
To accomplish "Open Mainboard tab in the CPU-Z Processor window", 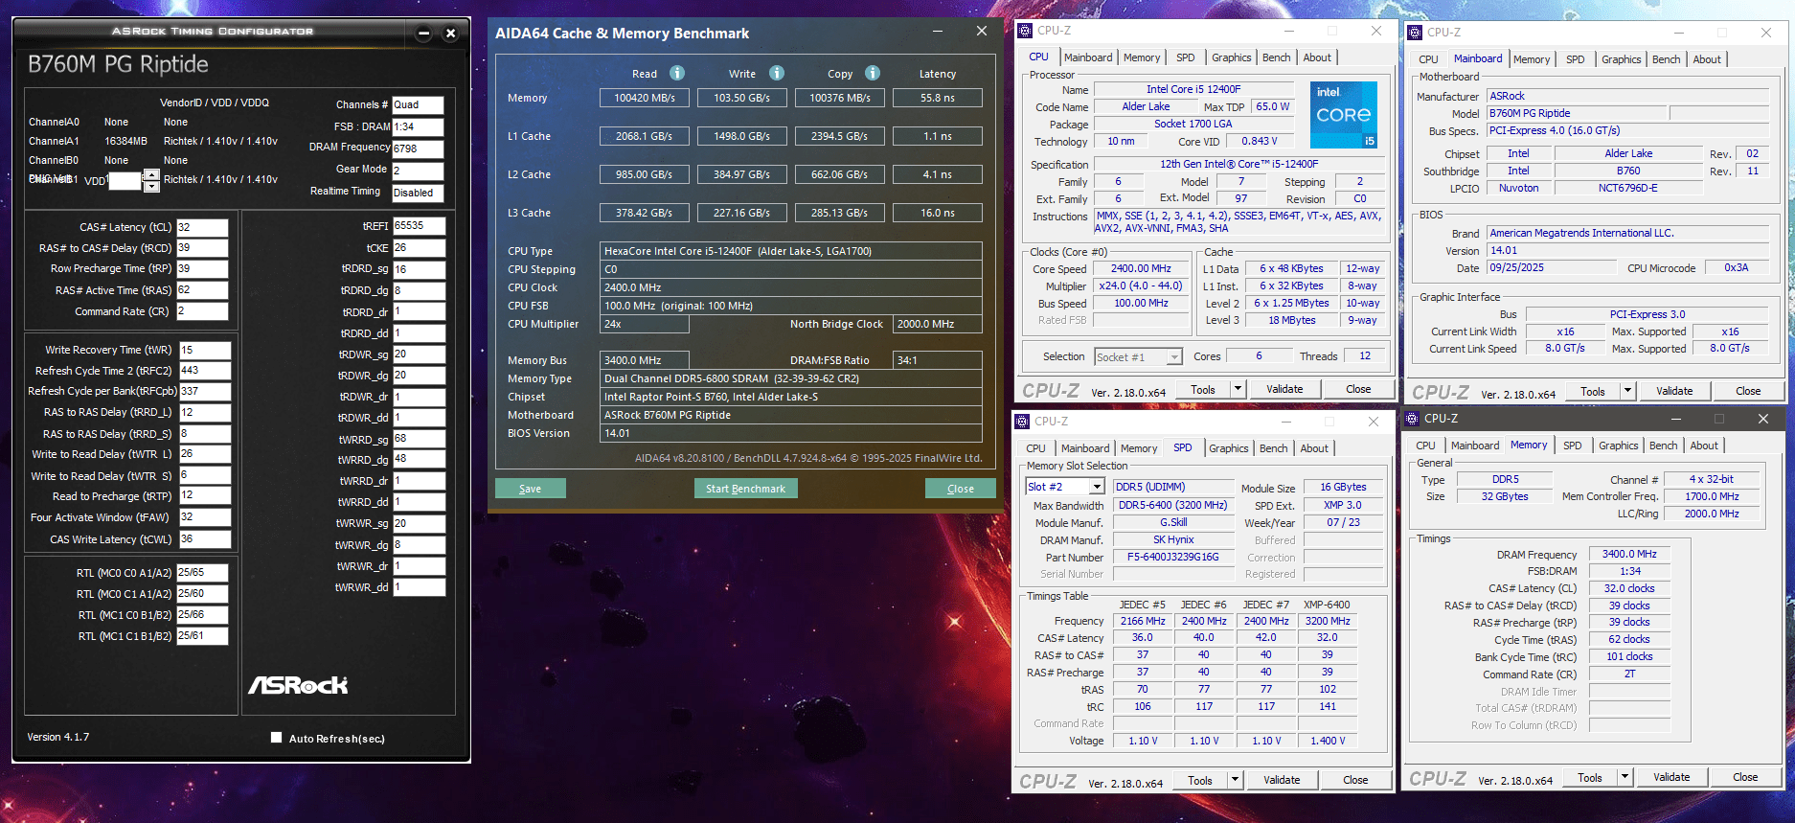I will 1088,57.
